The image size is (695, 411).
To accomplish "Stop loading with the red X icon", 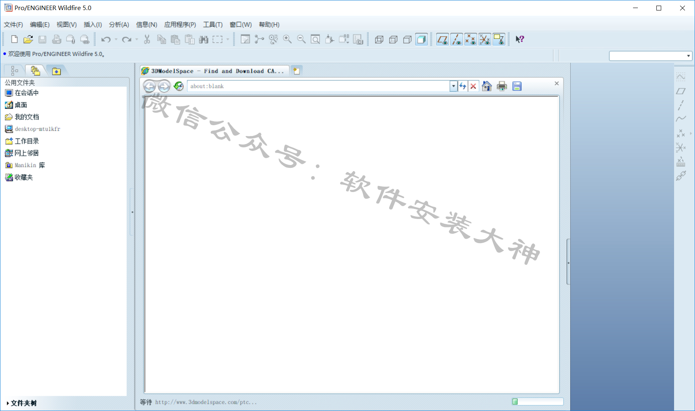I will [473, 86].
